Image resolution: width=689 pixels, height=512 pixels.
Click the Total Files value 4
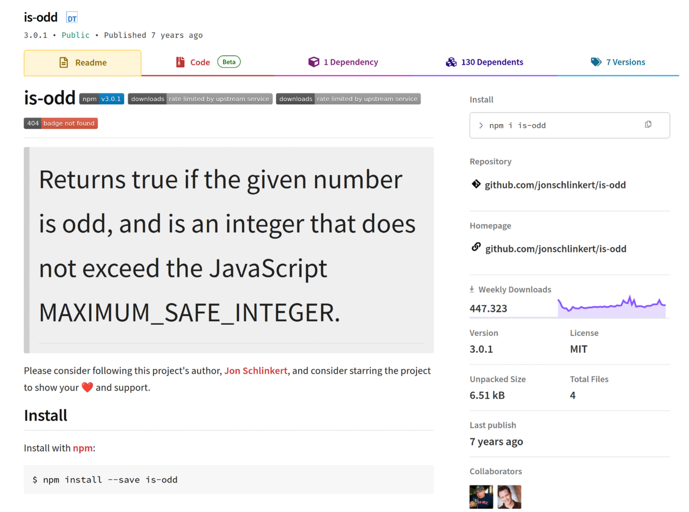(x=572, y=395)
